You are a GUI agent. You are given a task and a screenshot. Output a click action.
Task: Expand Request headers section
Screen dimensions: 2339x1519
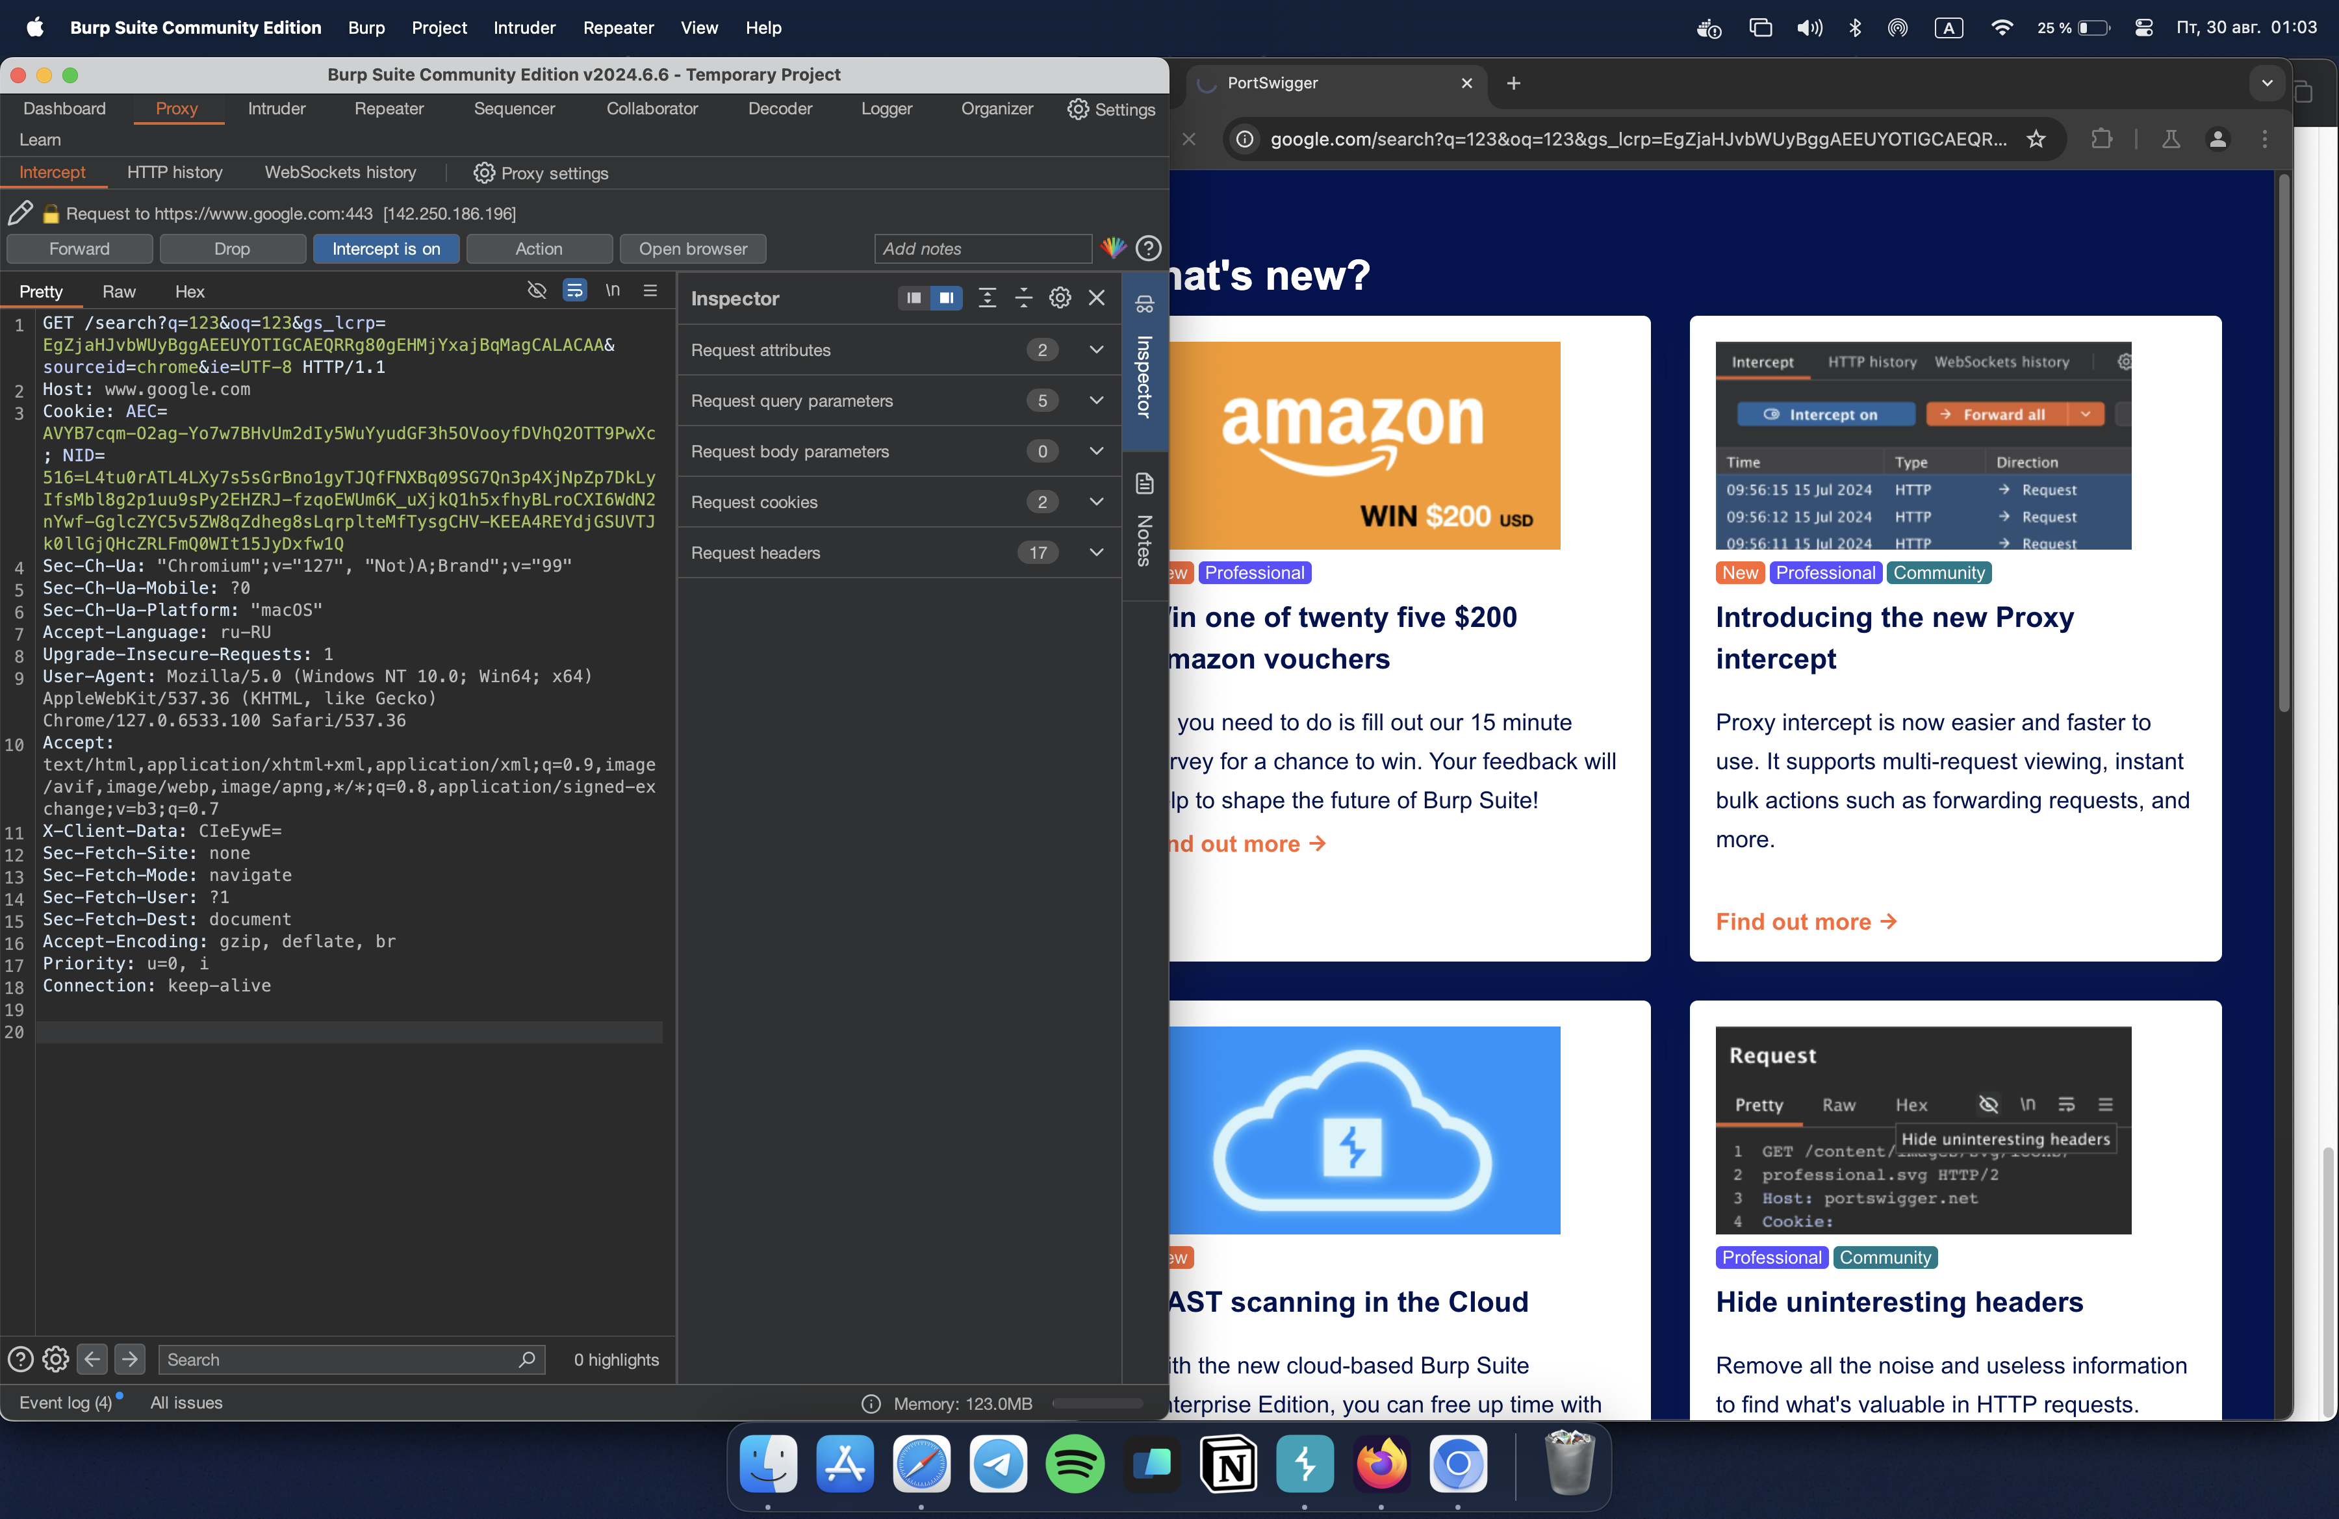pos(1096,552)
